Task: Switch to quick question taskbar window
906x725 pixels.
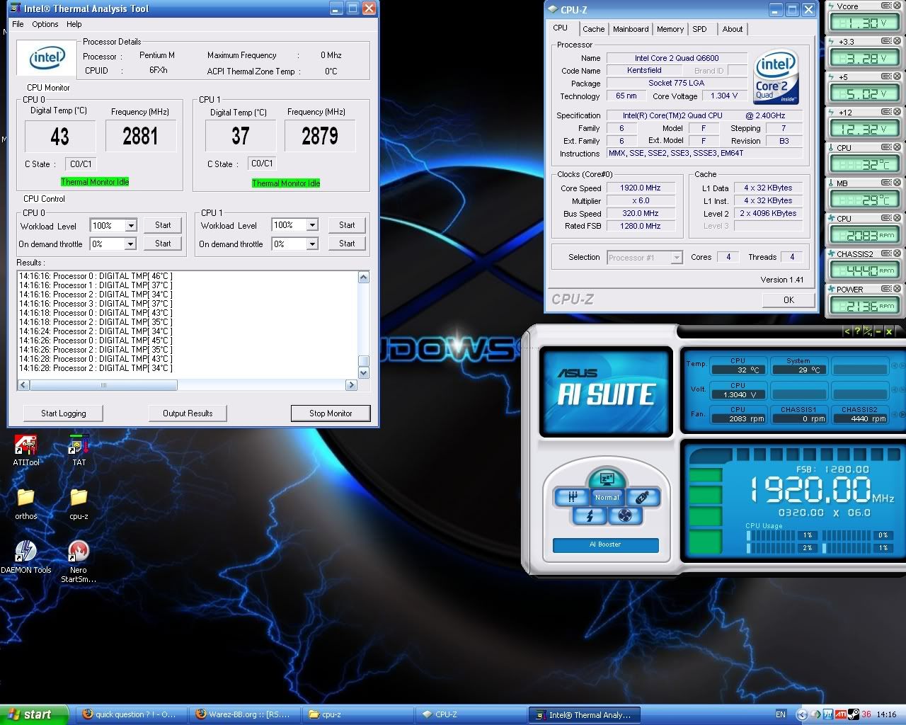Action: (x=132, y=714)
